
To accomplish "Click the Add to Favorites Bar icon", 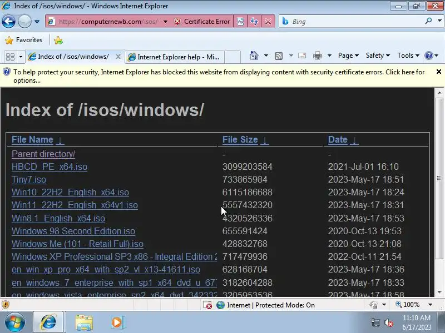I will 58,41.
